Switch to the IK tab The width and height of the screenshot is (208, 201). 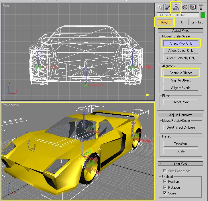point(181,22)
